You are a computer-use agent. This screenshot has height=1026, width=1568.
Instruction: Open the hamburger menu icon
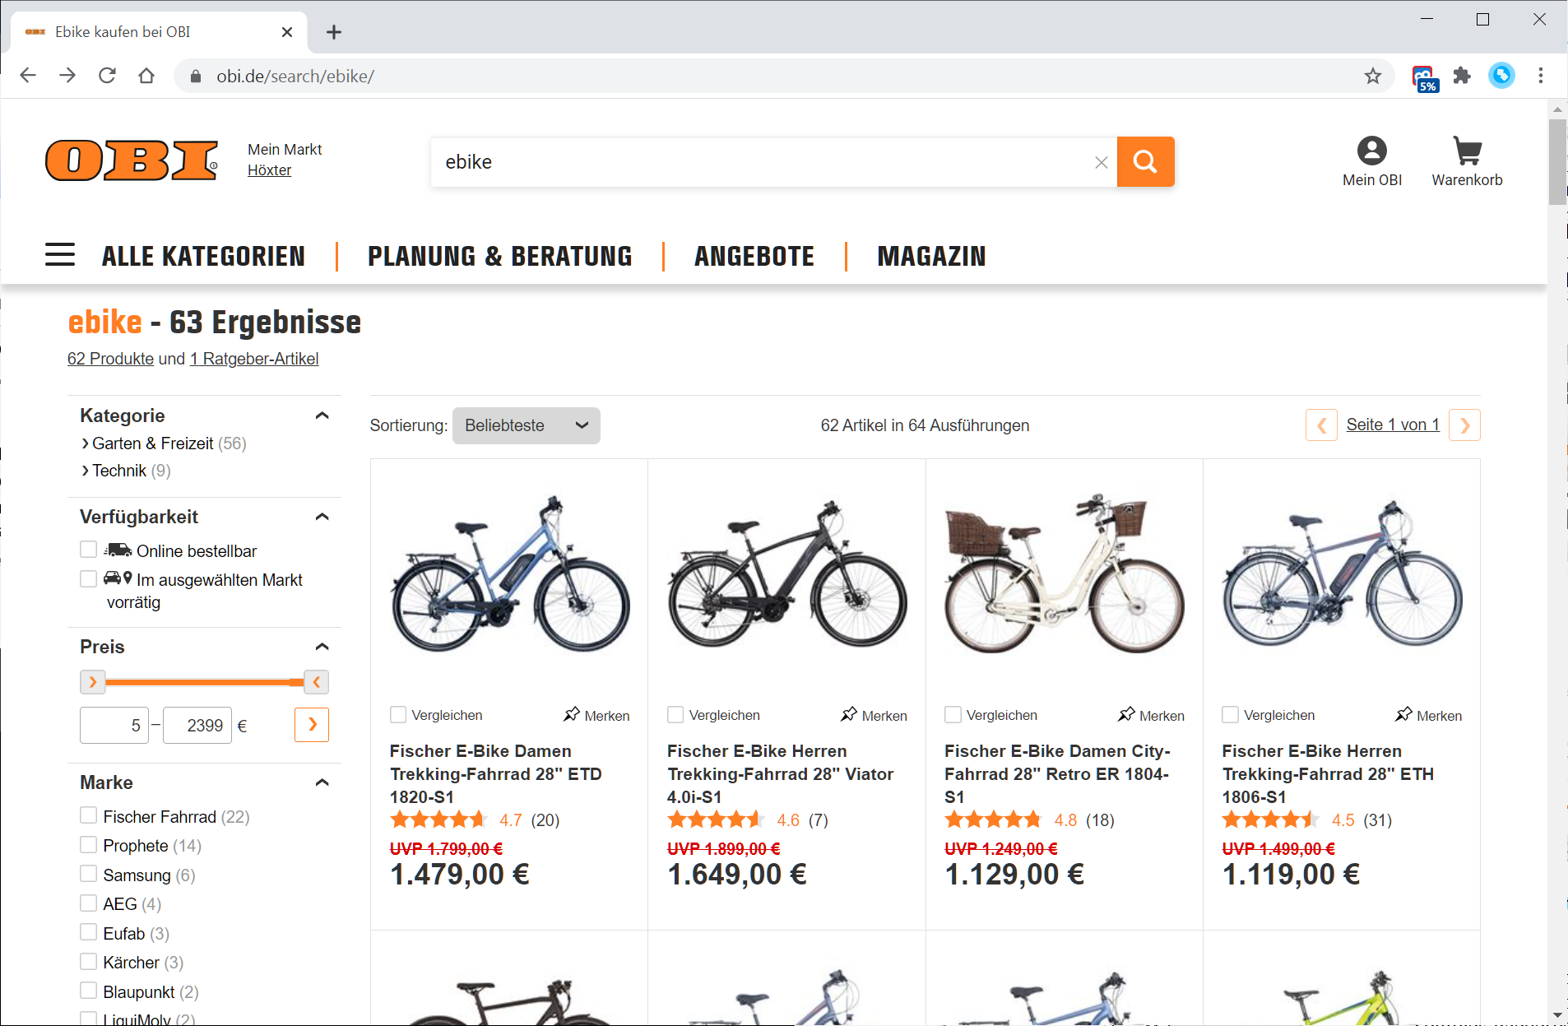60,255
